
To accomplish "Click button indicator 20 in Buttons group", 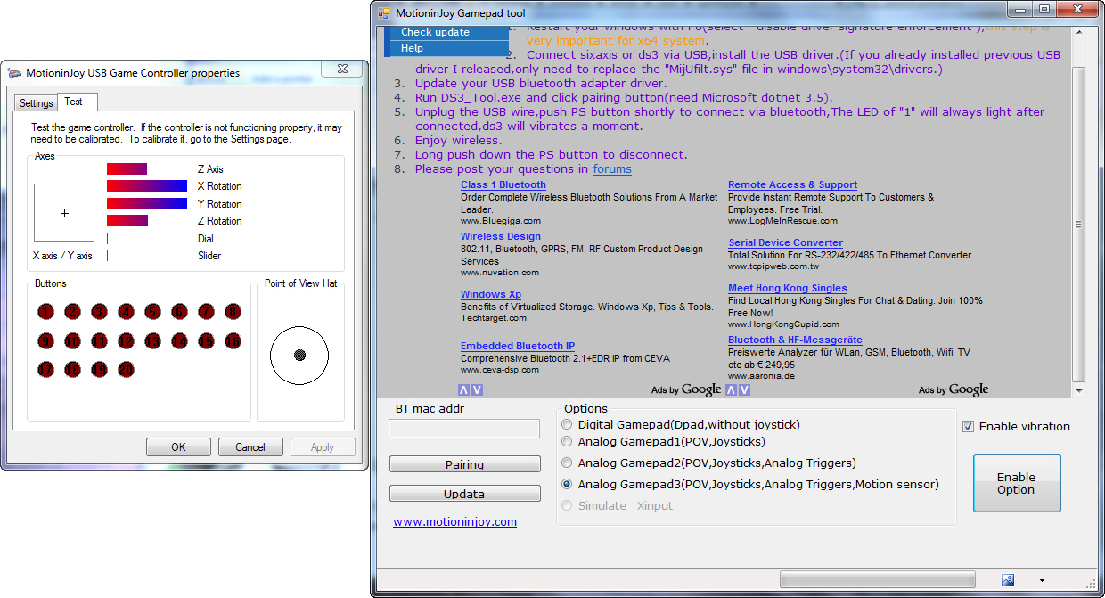I will click(126, 369).
